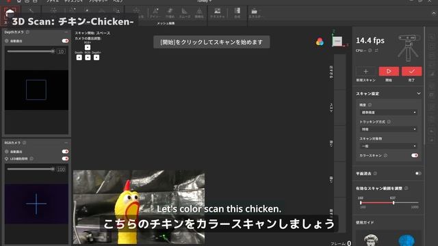This screenshot has width=438, height=246.
Task: Click the RGB camera info icon
Action: click(x=25, y=143)
